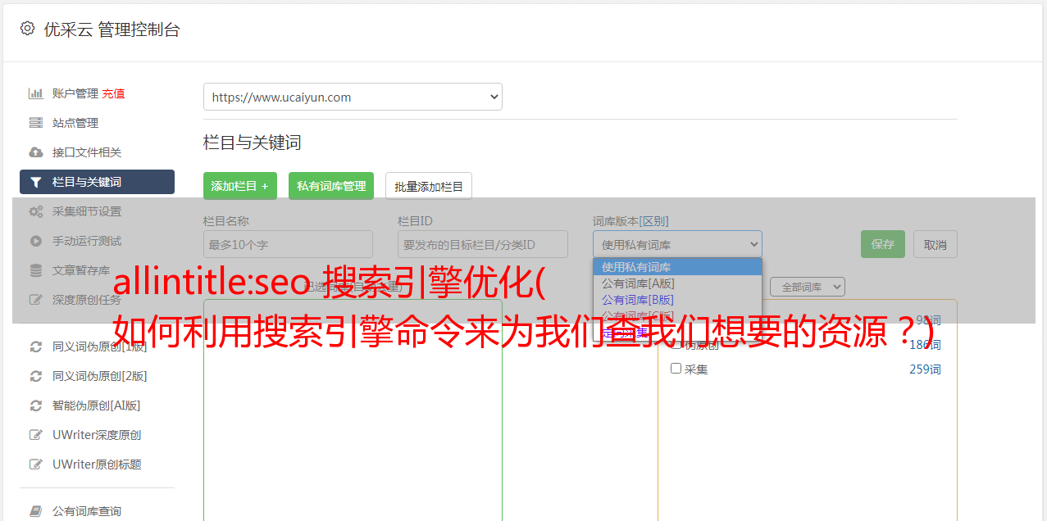Click the filter icon of 栏目与关键词

(35, 182)
